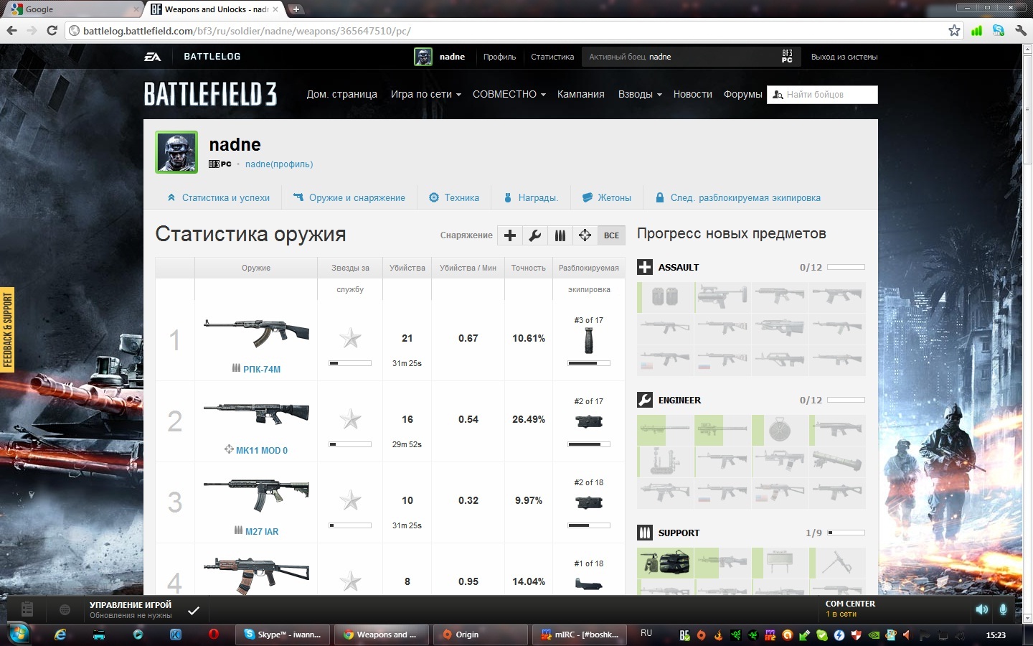Open the MK11 MOD 0 weapon link
This screenshot has height=646, width=1033.
click(x=262, y=450)
